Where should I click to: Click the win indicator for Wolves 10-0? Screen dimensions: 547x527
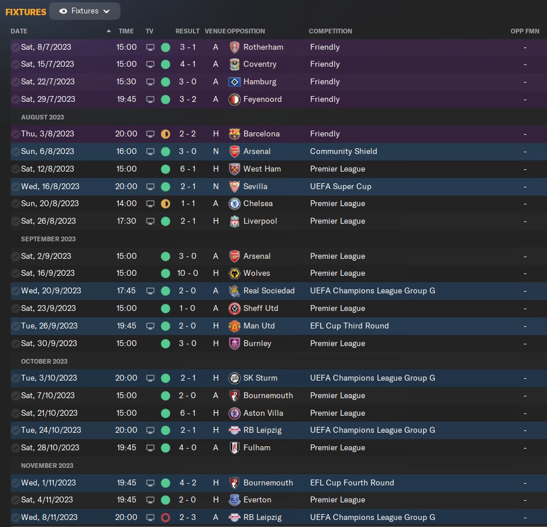point(166,273)
